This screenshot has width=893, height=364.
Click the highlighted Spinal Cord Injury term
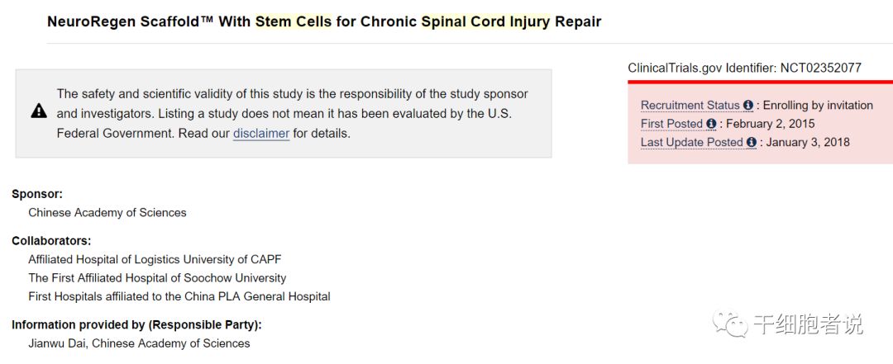point(485,21)
